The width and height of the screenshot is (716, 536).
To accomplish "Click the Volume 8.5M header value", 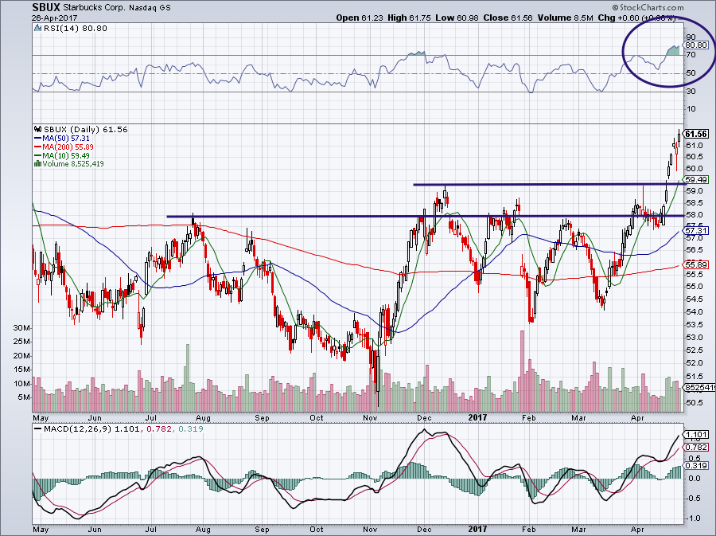I will tap(566, 18).
